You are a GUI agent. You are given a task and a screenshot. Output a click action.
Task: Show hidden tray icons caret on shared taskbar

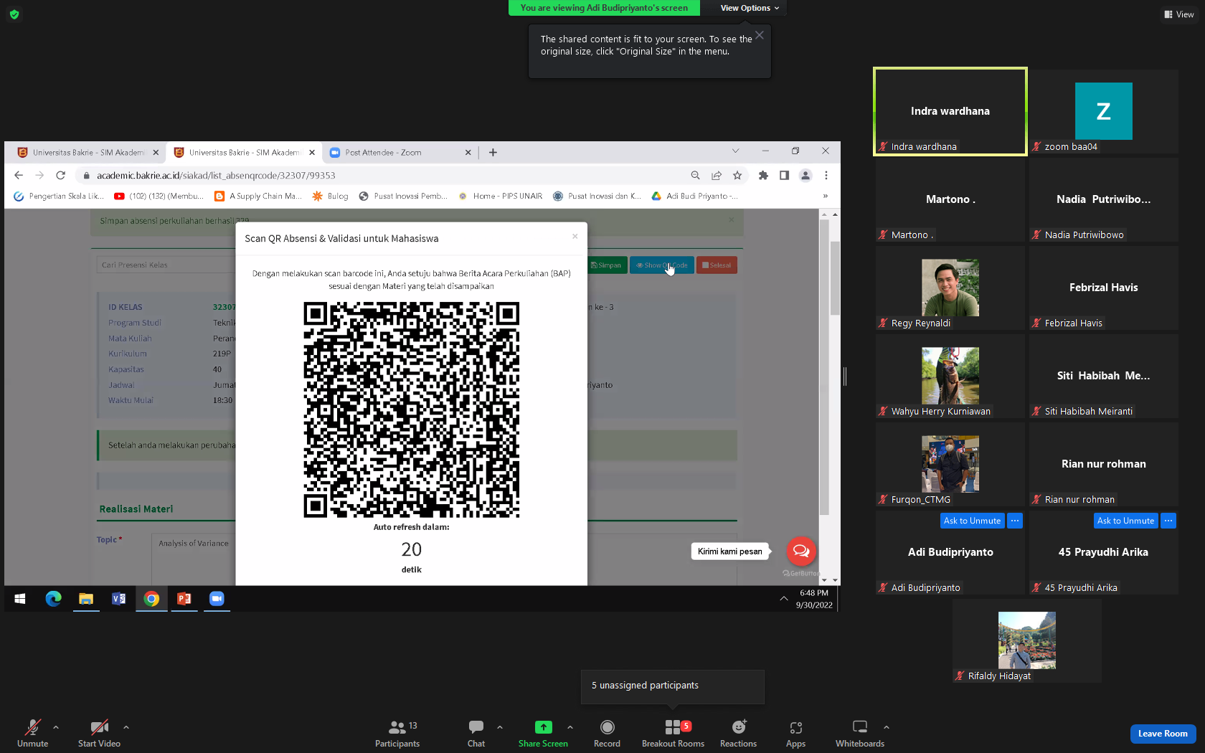pyautogui.click(x=784, y=599)
